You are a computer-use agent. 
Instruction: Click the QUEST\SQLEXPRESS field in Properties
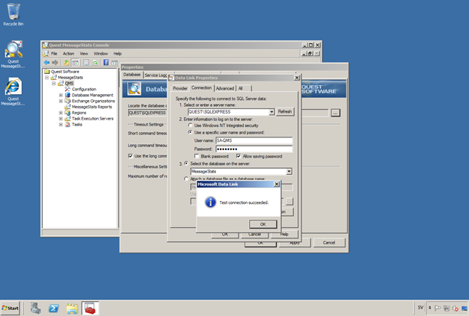(x=147, y=113)
